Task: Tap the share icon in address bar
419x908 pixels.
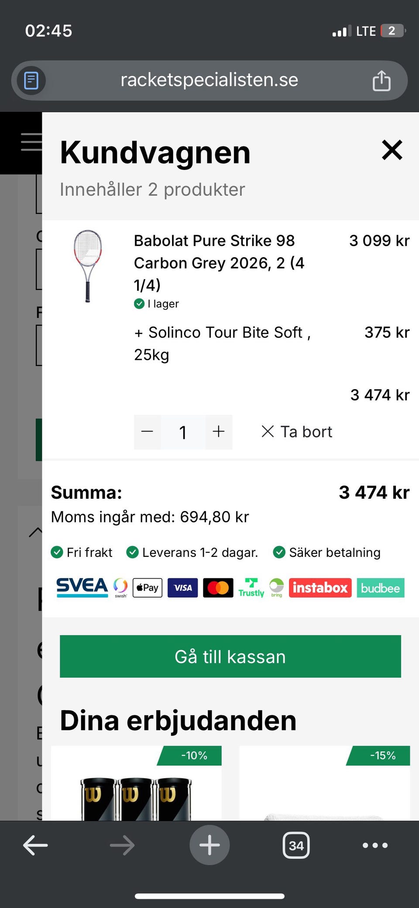Action: (381, 81)
